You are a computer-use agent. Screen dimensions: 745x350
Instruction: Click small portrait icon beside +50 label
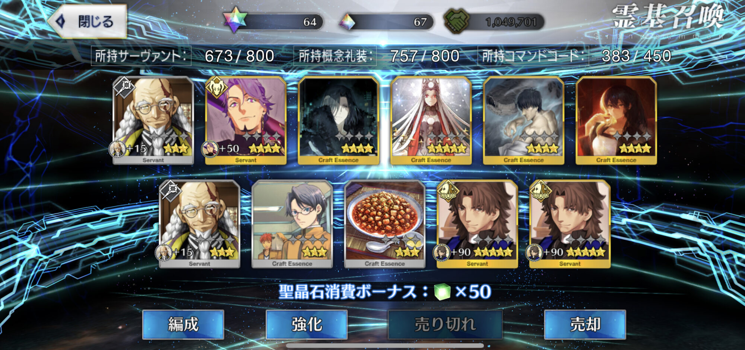(210, 149)
